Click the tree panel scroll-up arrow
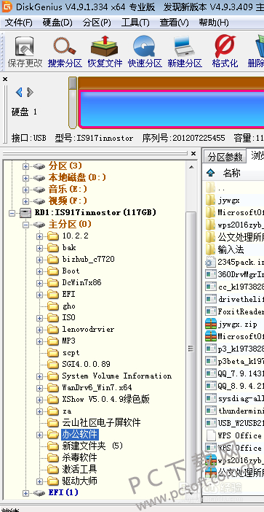264x512 pixels. (191, 167)
